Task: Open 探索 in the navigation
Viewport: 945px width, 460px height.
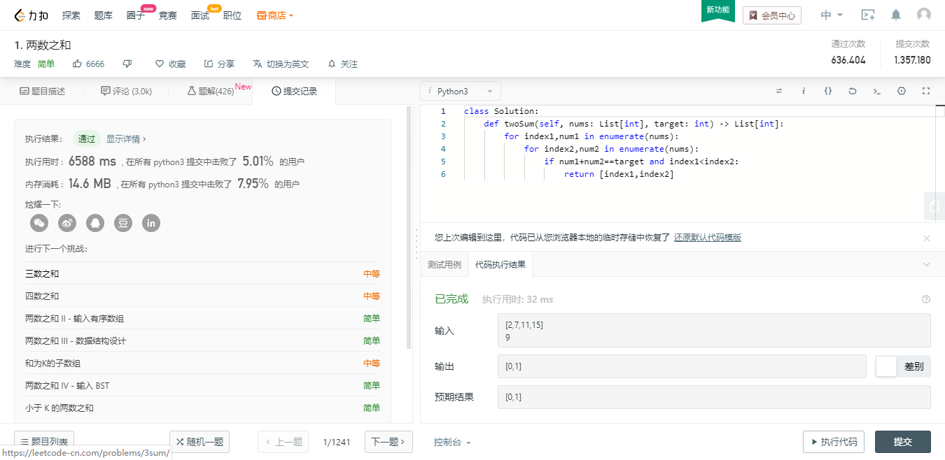Action: (71, 15)
